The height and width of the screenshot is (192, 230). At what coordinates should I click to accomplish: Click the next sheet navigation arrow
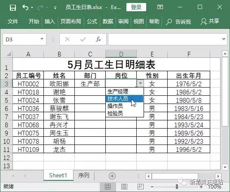(x=25, y=176)
